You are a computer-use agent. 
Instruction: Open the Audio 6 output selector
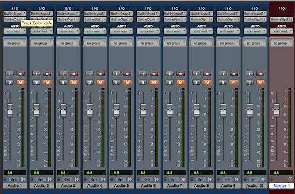point(146,19)
